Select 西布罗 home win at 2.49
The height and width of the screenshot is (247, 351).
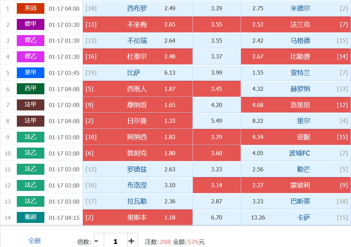click(x=138, y=8)
